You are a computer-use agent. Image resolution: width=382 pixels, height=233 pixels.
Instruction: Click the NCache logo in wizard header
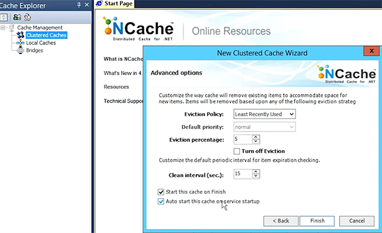(x=347, y=74)
